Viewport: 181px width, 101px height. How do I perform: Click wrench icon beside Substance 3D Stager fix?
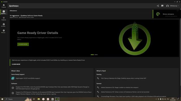pyautogui.click(x=98, y=88)
